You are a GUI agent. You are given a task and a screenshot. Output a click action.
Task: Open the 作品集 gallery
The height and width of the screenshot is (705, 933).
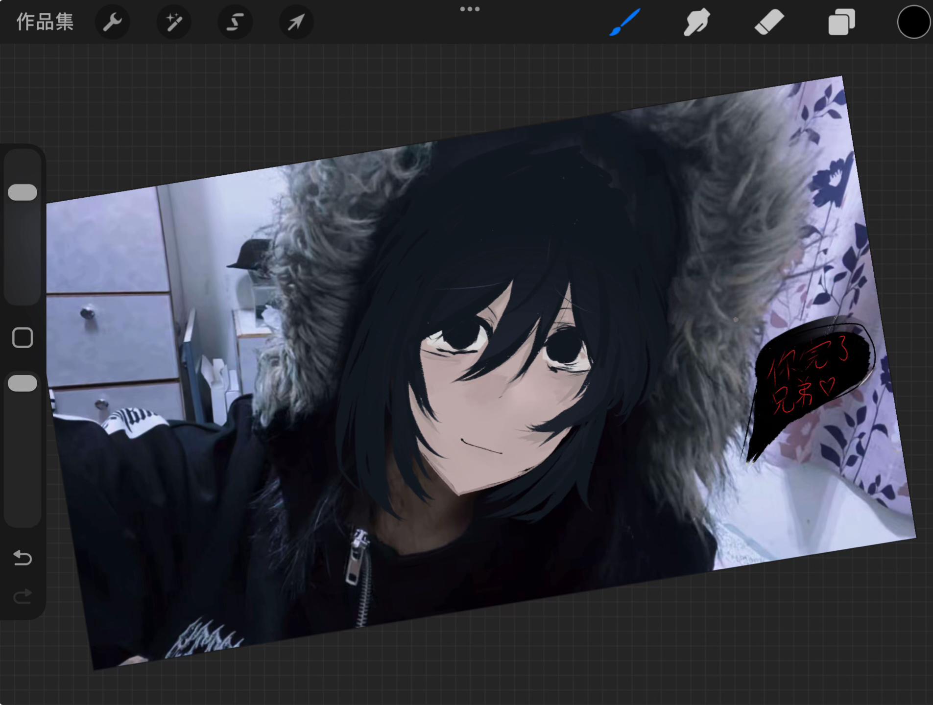tap(45, 22)
